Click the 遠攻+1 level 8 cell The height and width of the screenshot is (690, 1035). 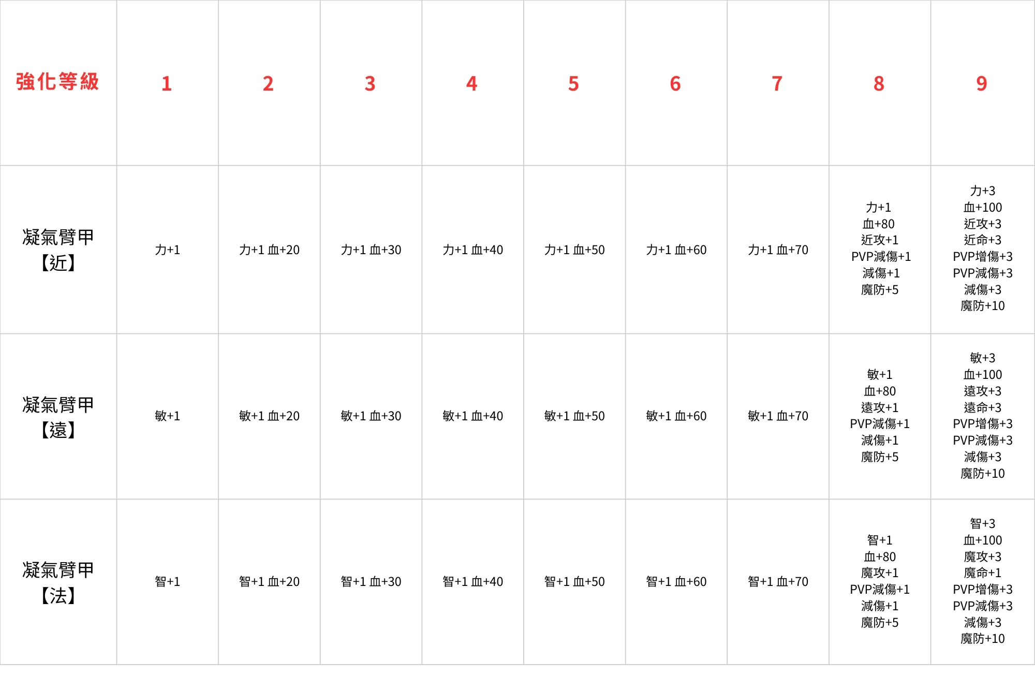pyautogui.click(x=880, y=407)
